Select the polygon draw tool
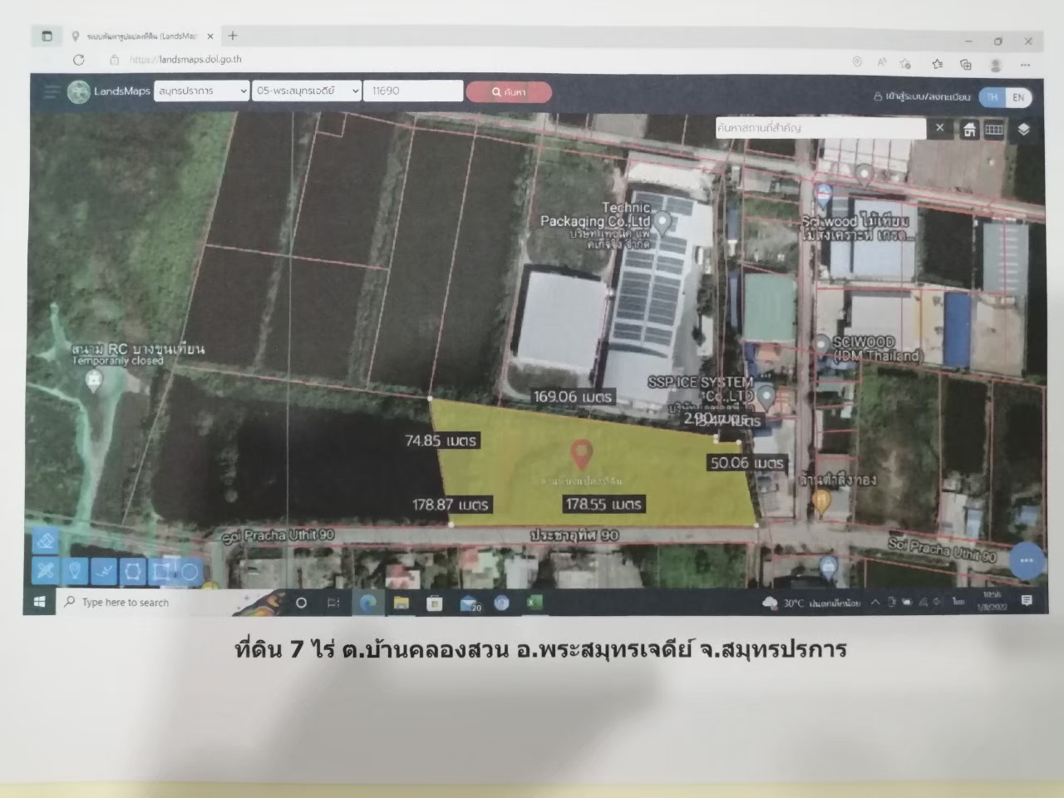The image size is (1064, 798). (133, 570)
